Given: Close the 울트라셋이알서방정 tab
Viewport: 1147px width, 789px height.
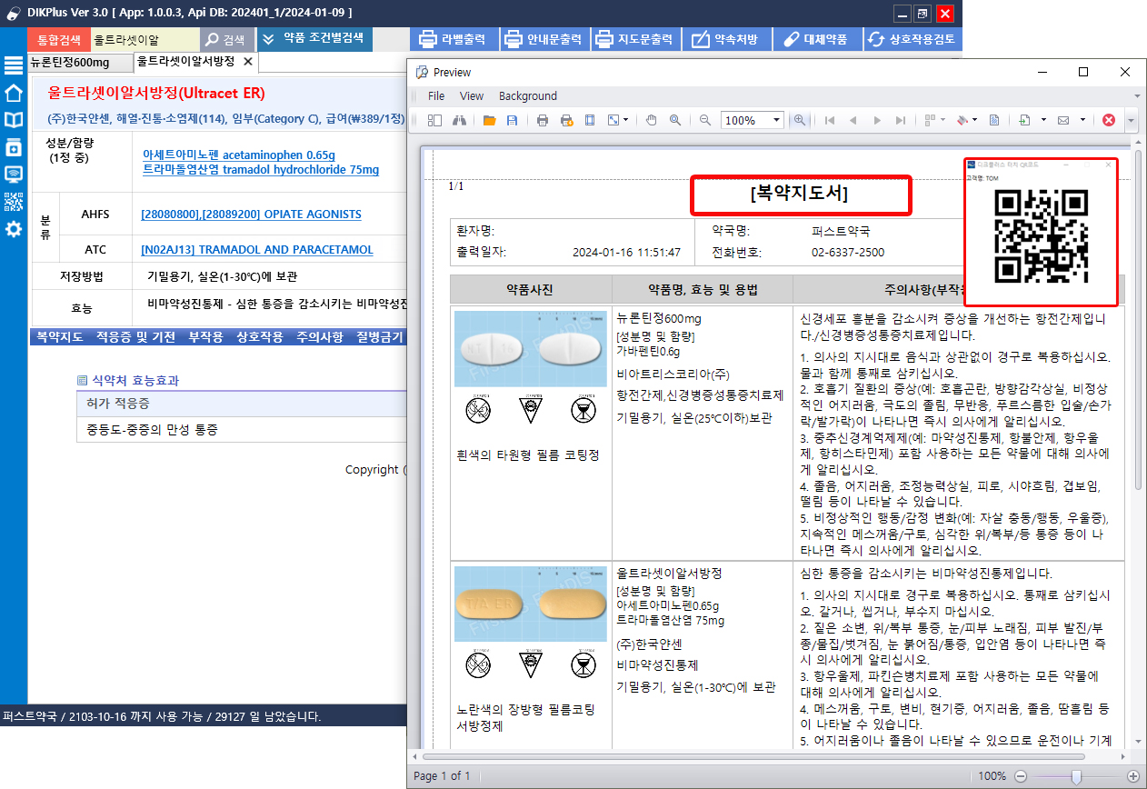Looking at the screenshot, I should (248, 61).
